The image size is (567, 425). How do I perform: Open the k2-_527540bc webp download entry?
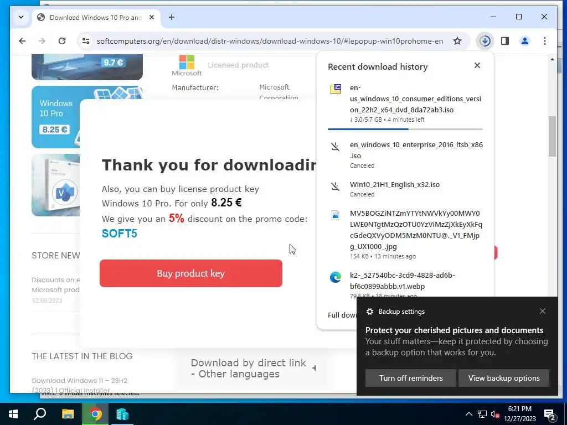tap(405, 284)
